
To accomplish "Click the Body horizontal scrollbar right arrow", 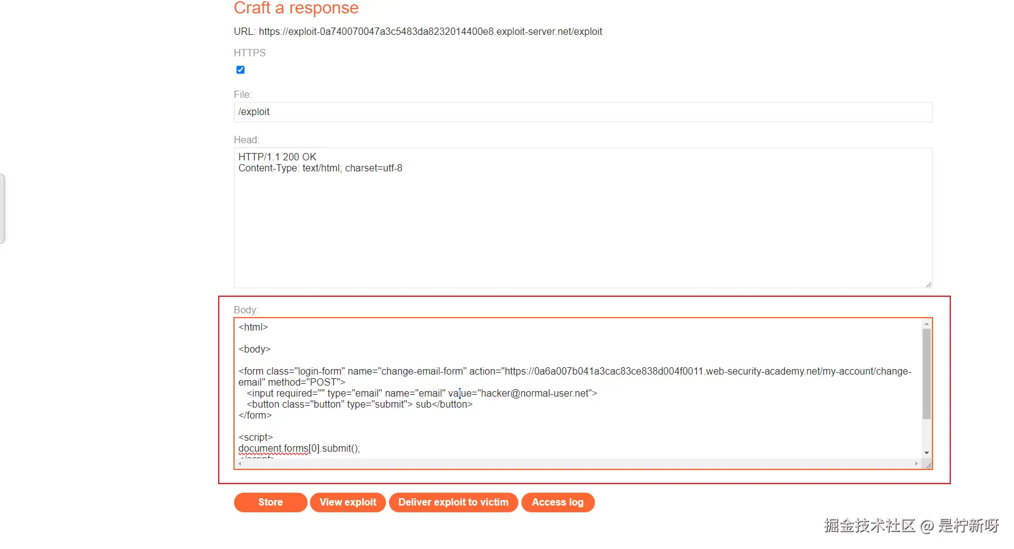I will point(917,464).
